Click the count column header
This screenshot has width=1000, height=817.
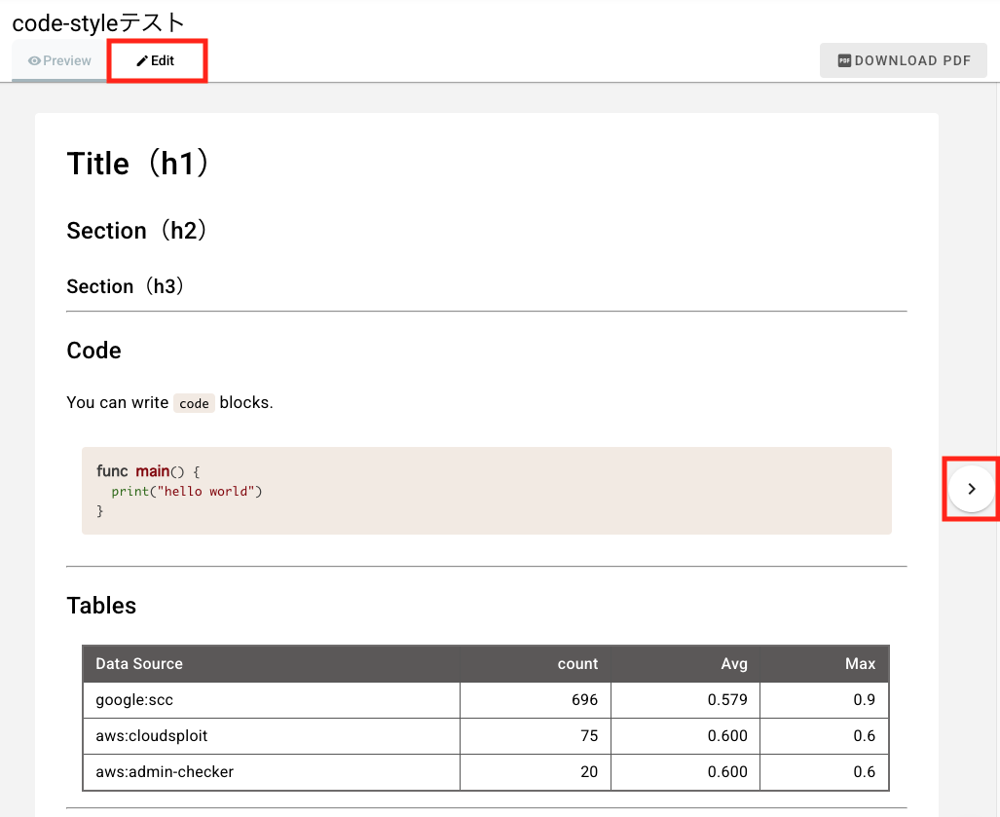(536, 664)
